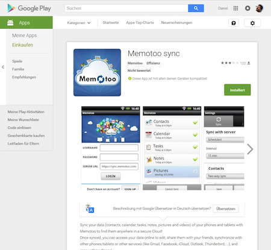This screenshot has width=271, height=250.
Task: Click the Memotoo app icon image
Action: point(97,72)
